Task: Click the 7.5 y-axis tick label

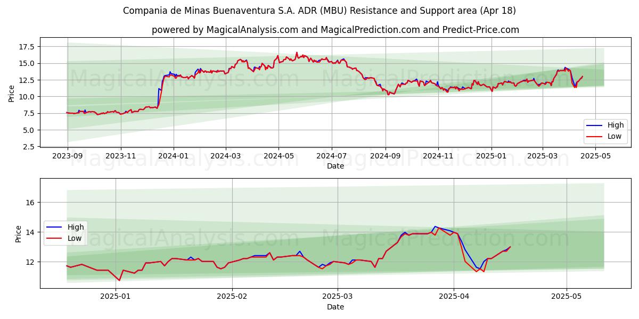Action: (29, 113)
